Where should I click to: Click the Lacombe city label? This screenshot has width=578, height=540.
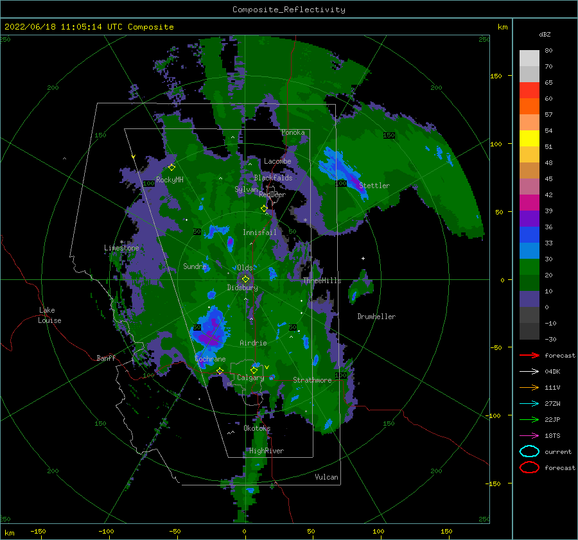[277, 161]
